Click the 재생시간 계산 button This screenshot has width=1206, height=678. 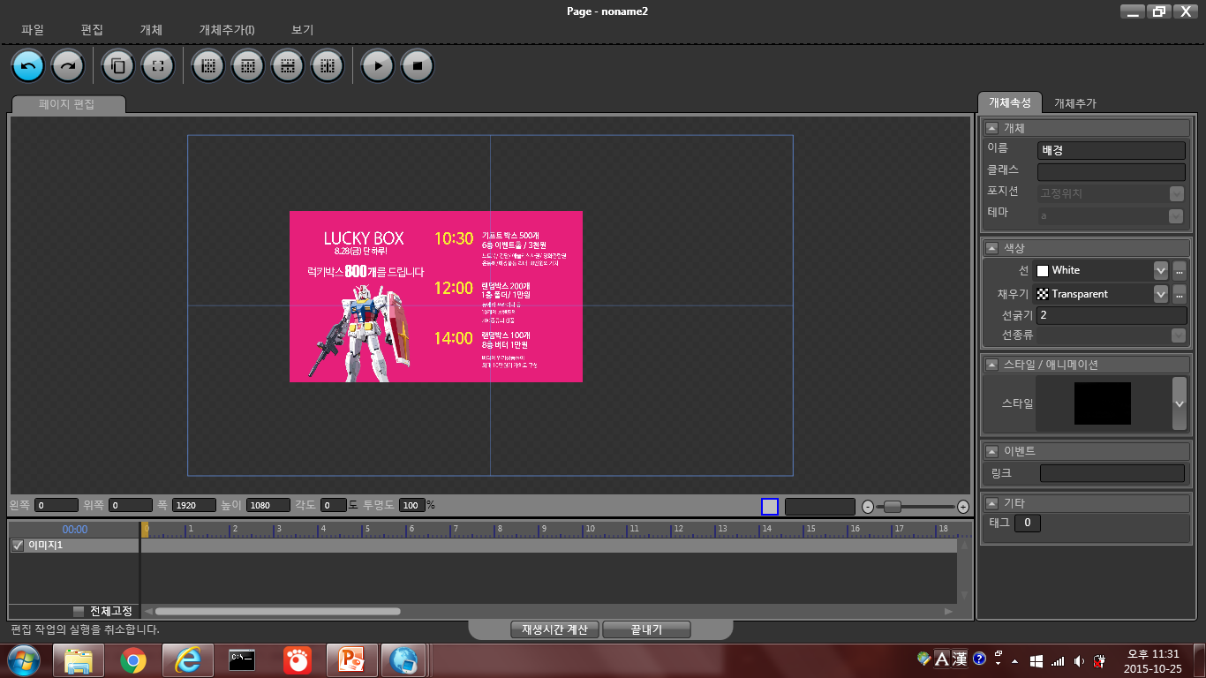[x=554, y=629]
